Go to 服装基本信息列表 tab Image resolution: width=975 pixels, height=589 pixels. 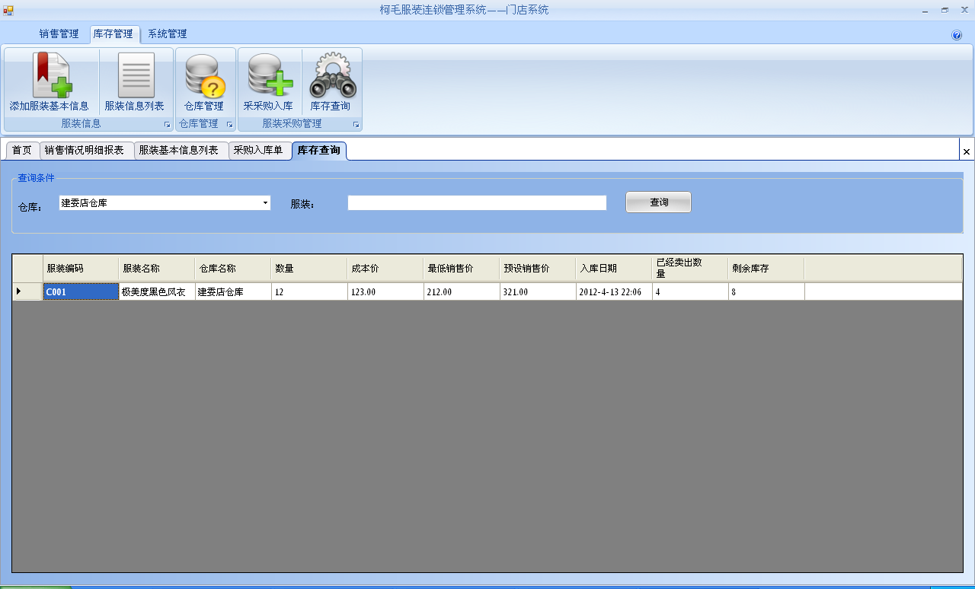point(181,151)
